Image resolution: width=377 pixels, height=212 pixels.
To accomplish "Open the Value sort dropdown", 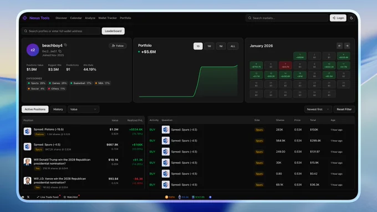I will (83, 109).
